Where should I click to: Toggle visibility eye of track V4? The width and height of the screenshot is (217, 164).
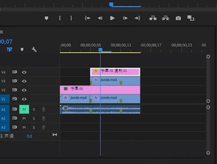click(24, 72)
